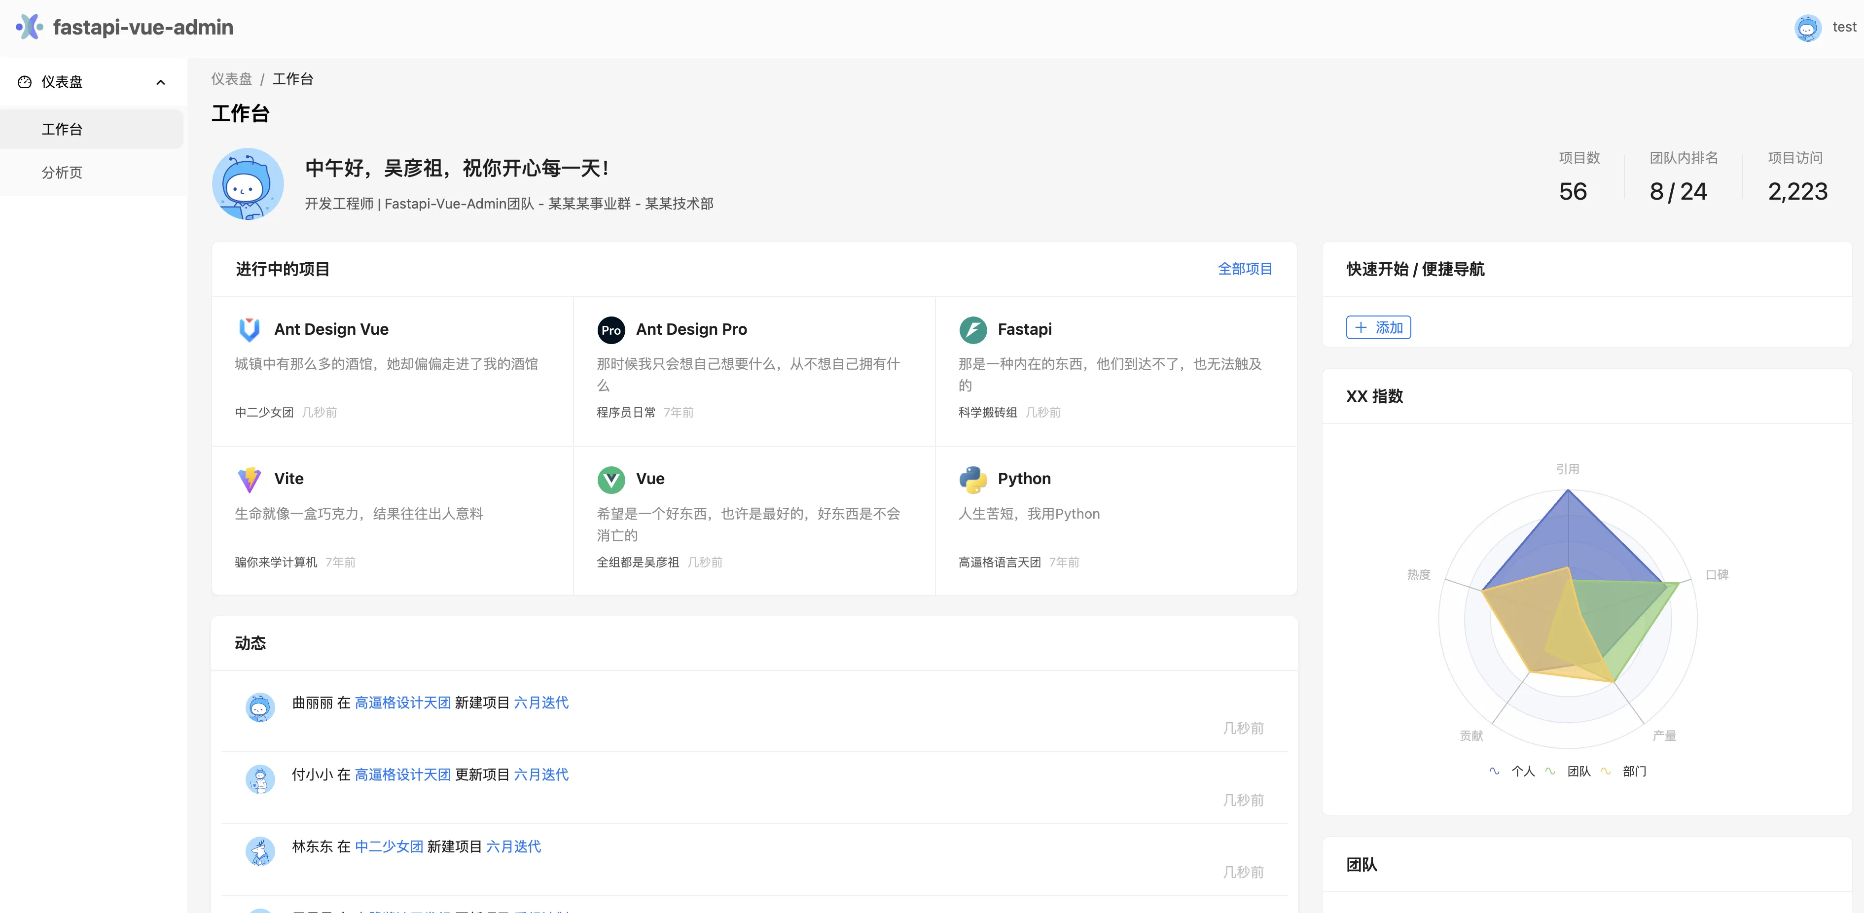Click the Vite project icon
Screen dimensions: 1864x913
[x=250, y=479]
